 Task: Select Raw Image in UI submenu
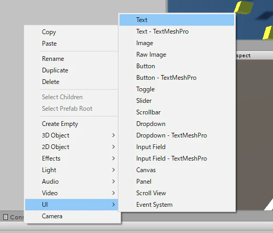coord(177,55)
